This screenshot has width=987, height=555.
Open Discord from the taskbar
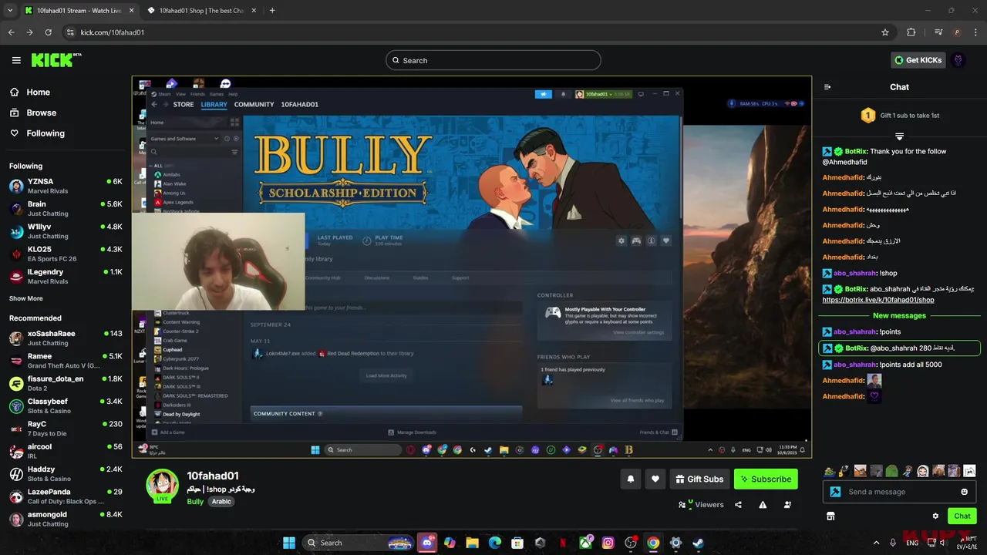[427, 543]
